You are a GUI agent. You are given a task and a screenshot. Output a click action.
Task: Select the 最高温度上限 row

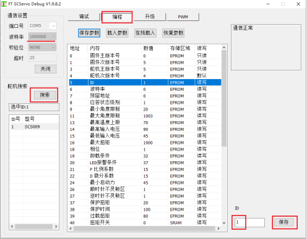pyautogui.click(x=145, y=122)
